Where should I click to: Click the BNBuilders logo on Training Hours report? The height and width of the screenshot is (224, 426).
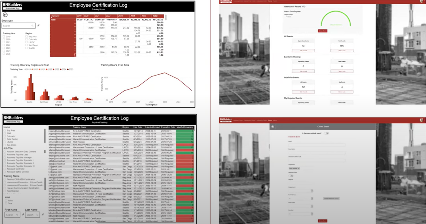click(x=13, y=6)
